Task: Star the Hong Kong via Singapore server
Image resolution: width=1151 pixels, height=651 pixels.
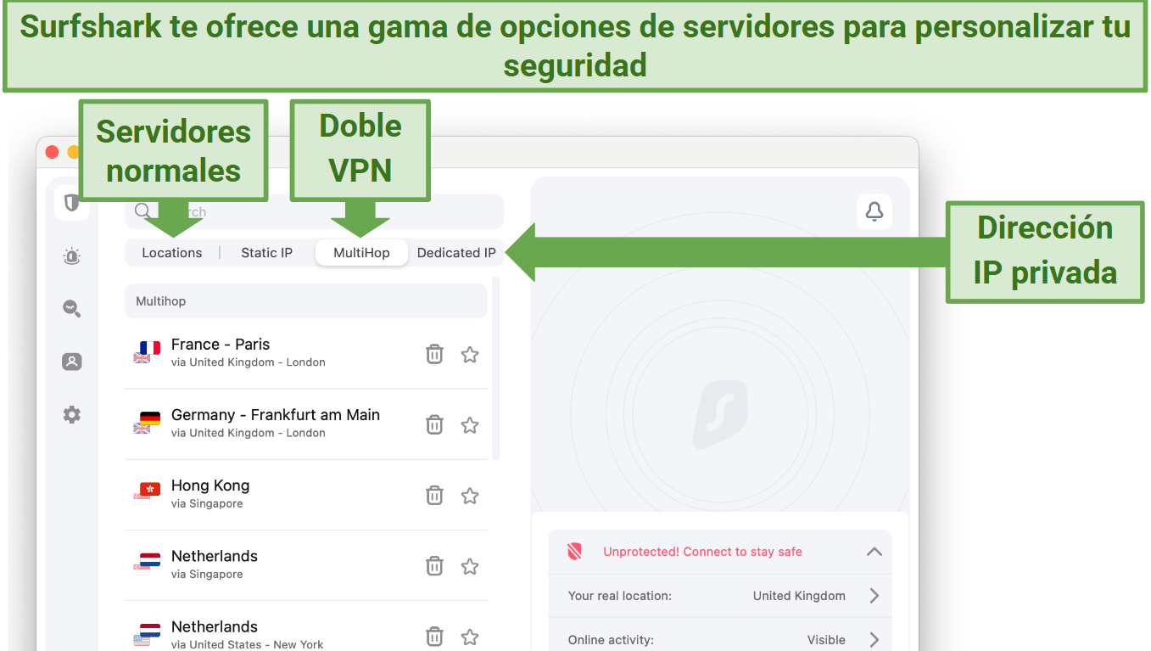Action: [x=470, y=495]
